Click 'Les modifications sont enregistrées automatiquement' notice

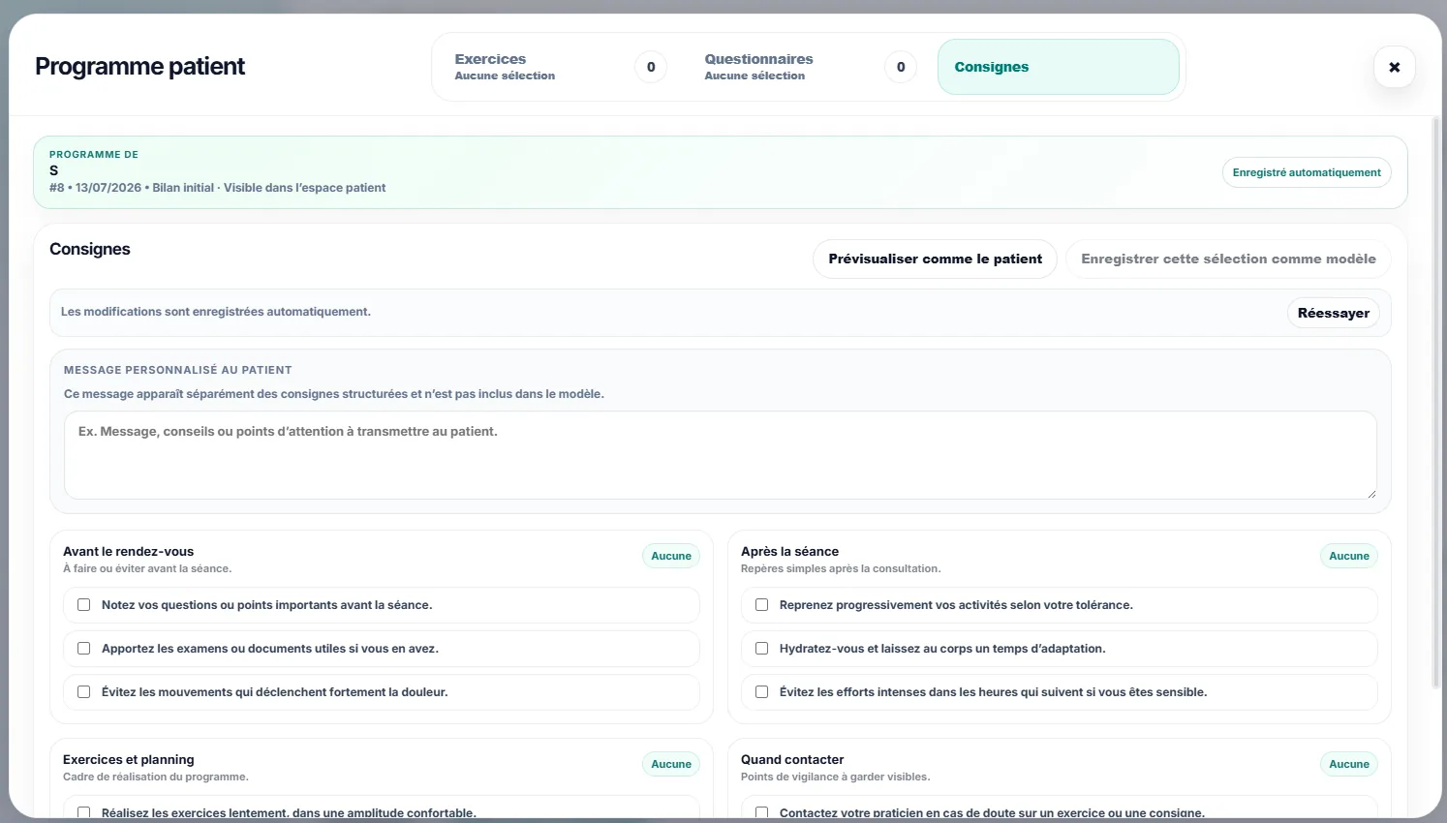(x=216, y=312)
